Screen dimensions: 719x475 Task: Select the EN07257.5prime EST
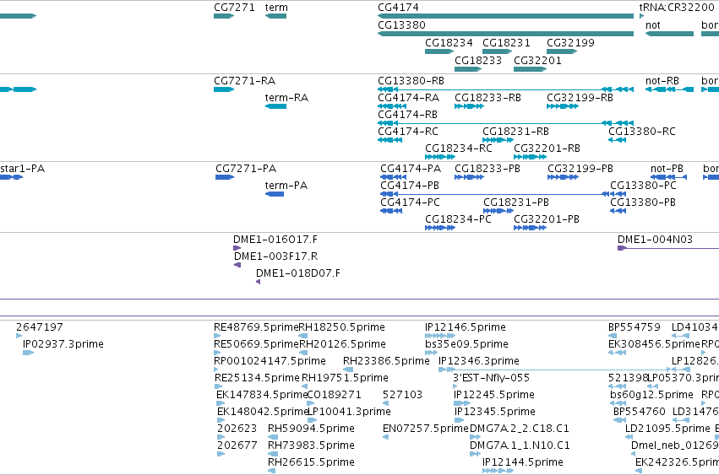tap(385, 437)
